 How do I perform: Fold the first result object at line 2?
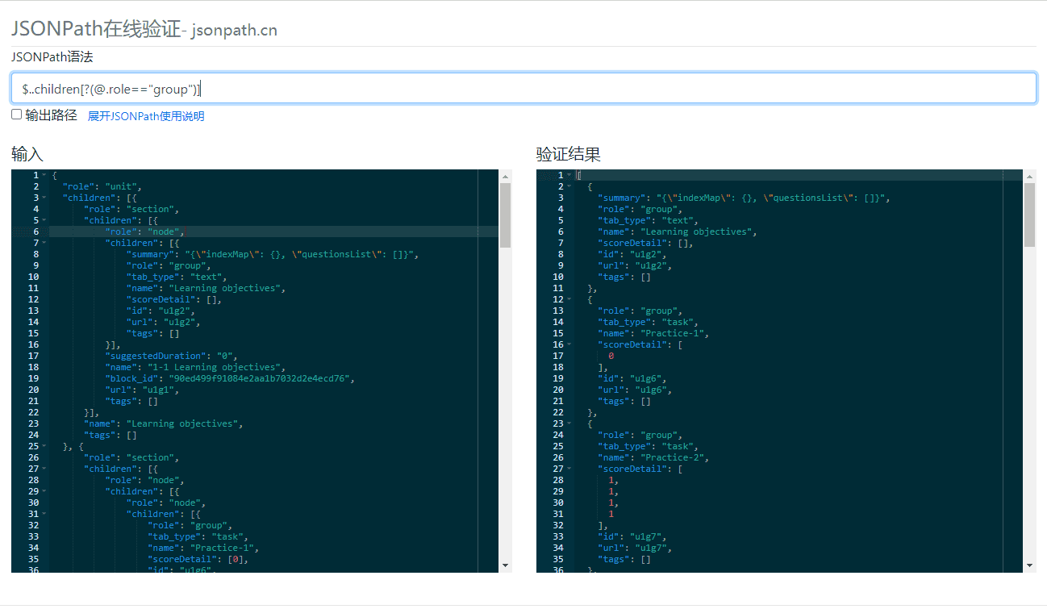coord(569,187)
